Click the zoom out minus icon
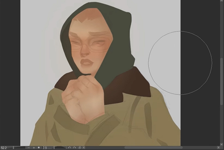This screenshot has height=150, width=224. pyautogui.click(x=29, y=148)
